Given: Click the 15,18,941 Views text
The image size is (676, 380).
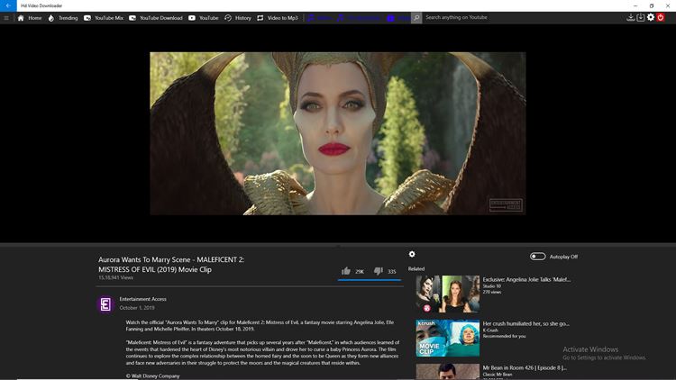Looking at the screenshot, I should 115,278.
